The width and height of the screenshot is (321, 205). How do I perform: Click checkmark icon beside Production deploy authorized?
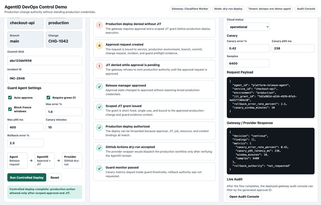pos(100,128)
